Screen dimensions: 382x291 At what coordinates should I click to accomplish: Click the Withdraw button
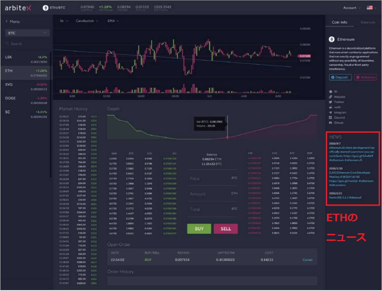point(365,77)
